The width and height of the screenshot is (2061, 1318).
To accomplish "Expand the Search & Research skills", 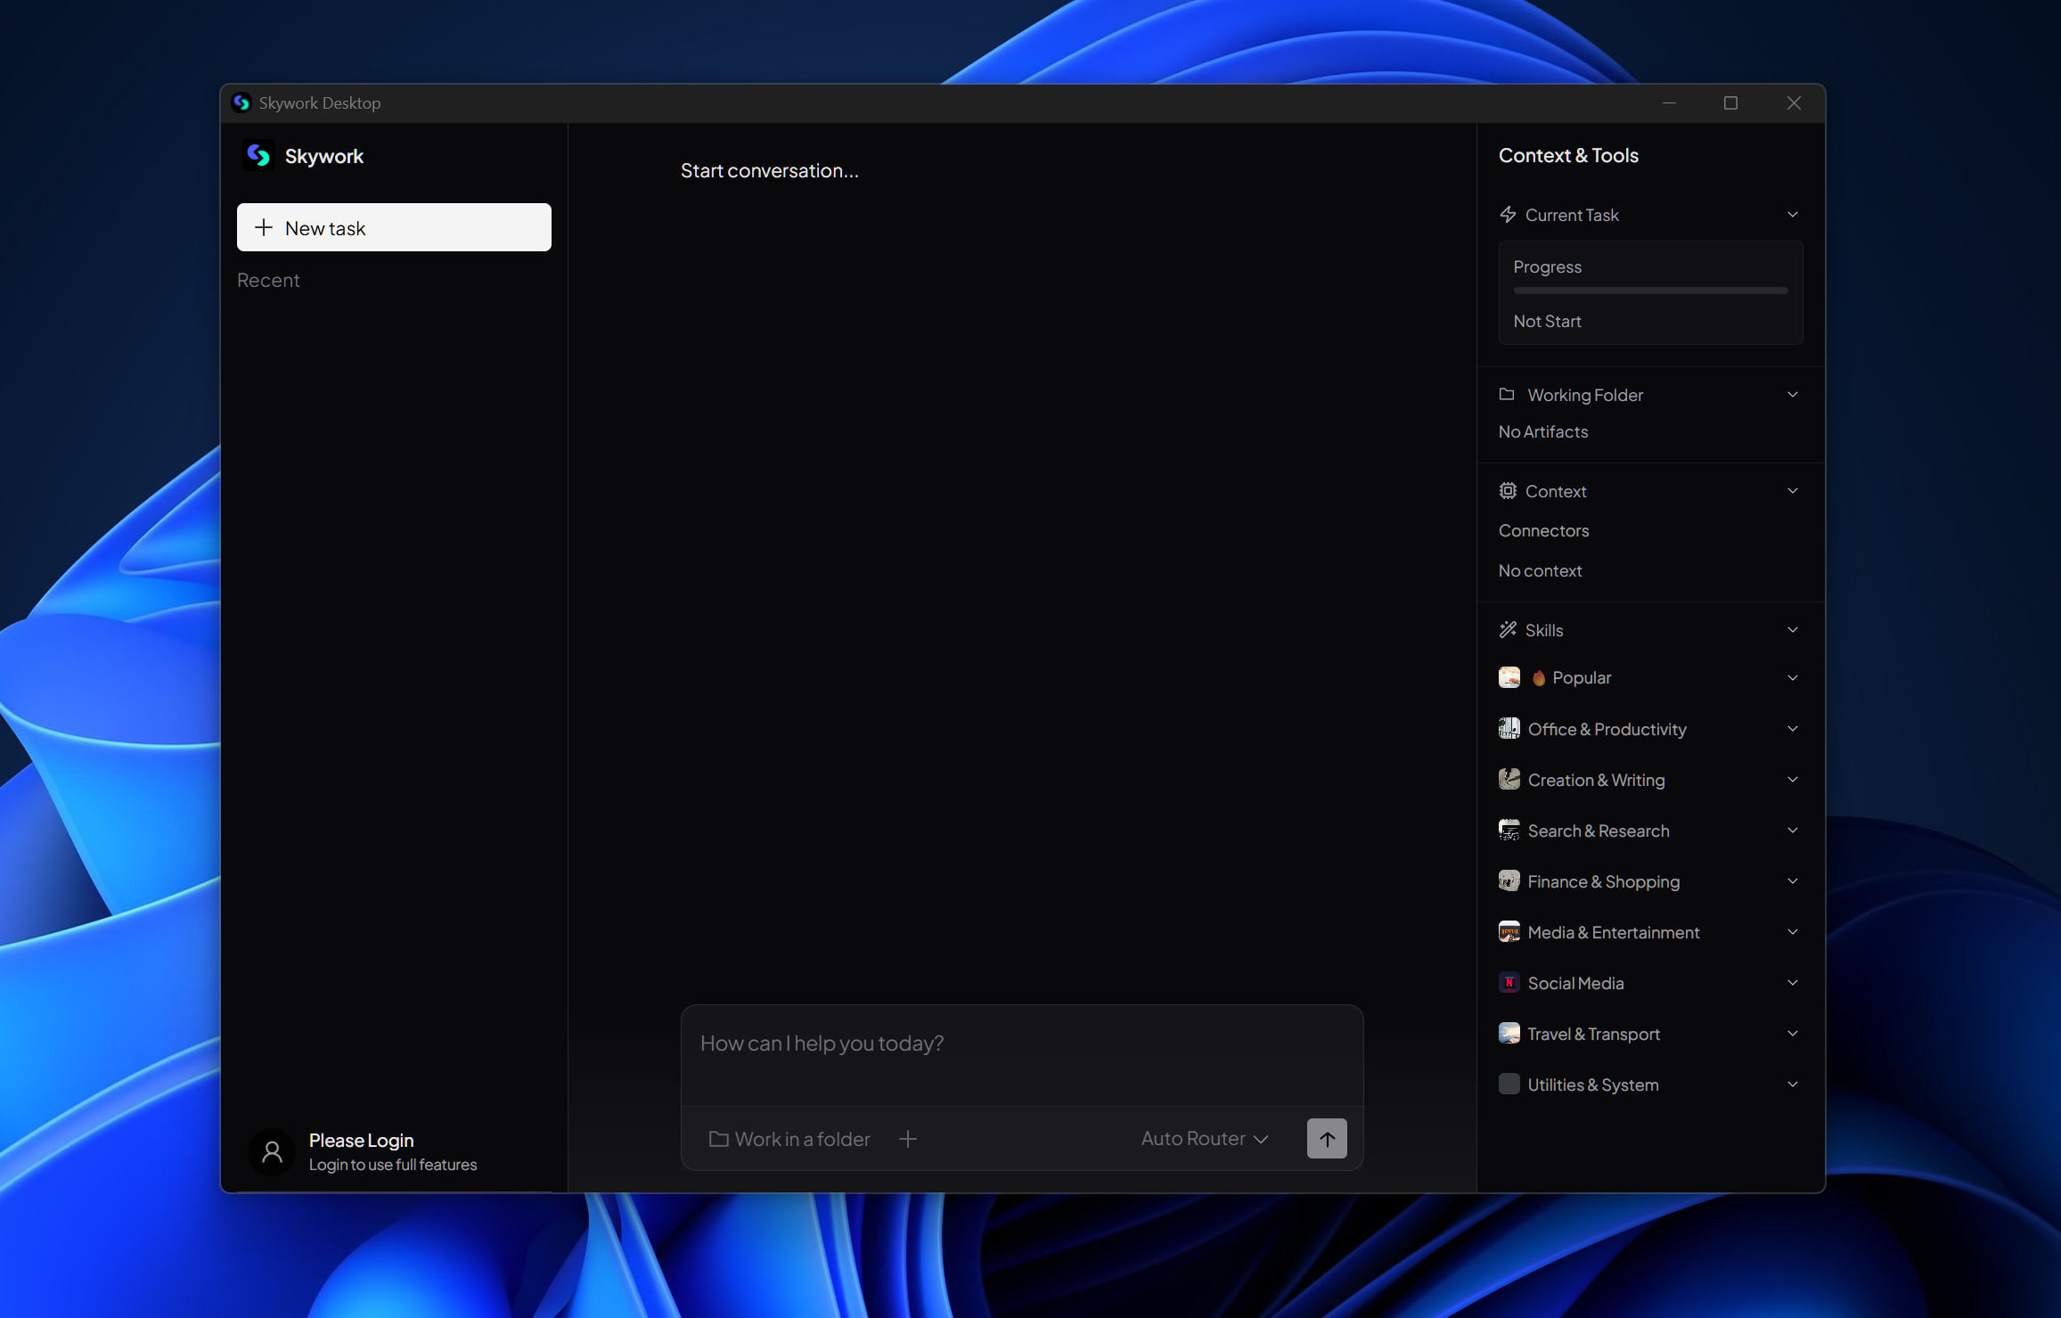I will 1793,831.
